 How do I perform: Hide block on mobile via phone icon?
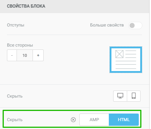134,96
